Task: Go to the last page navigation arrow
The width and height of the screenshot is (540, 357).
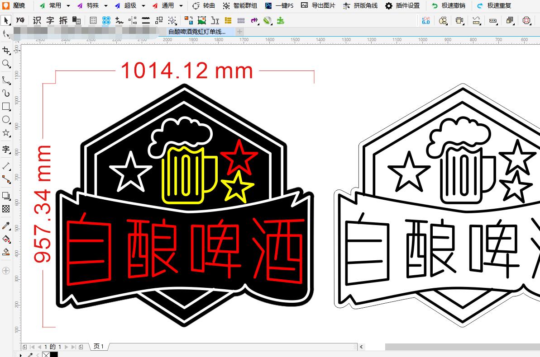Action: pyautogui.click(x=73, y=347)
